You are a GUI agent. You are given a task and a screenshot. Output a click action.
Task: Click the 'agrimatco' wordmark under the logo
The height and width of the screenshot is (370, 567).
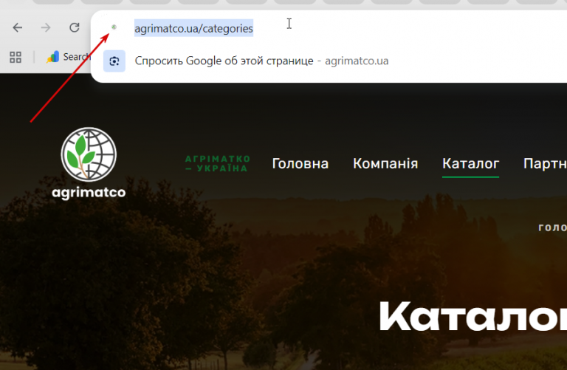coord(89,193)
